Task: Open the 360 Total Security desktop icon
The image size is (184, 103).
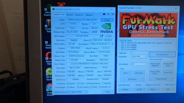Action: tap(49, 74)
